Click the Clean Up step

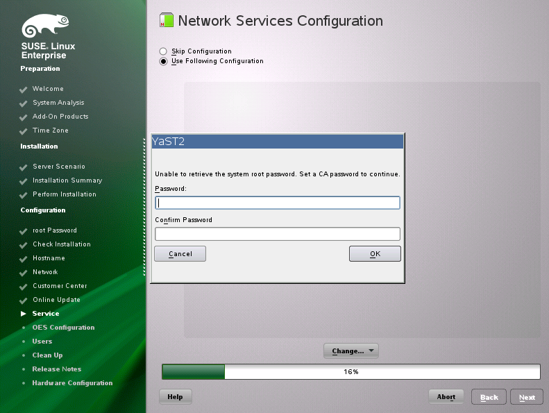47,355
